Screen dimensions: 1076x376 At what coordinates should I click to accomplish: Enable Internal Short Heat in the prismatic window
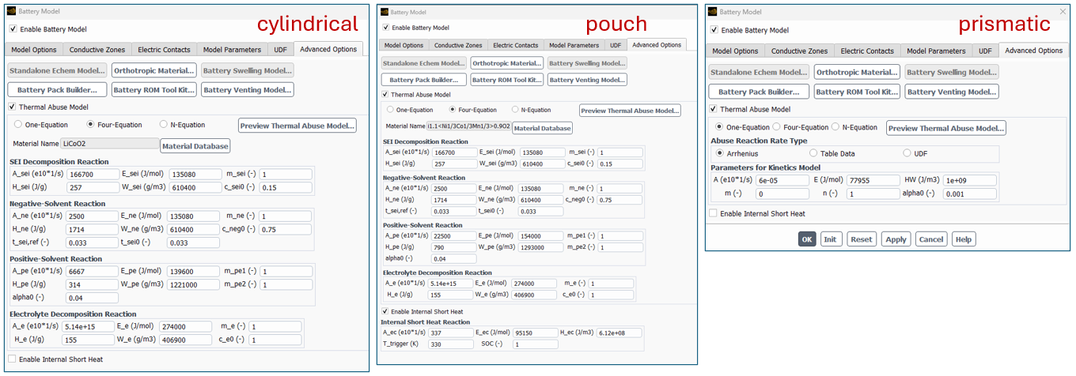714,213
